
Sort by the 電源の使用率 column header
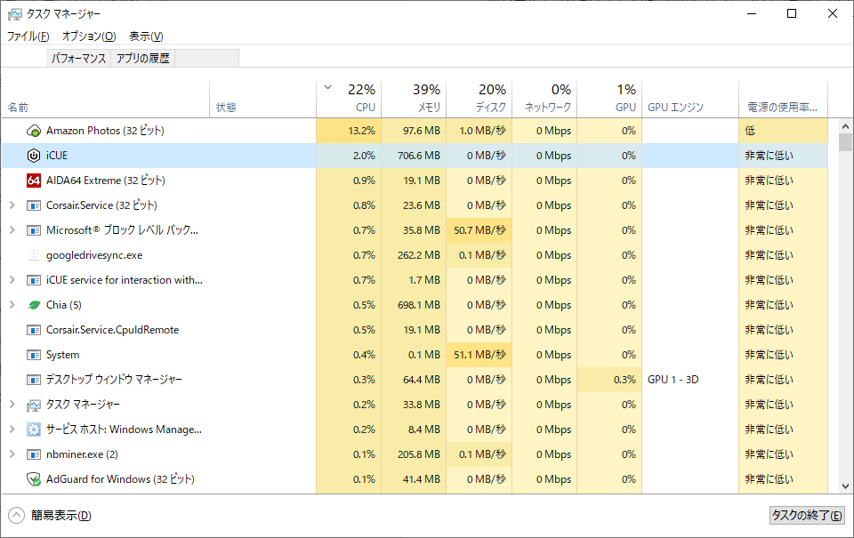pos(783,99)
